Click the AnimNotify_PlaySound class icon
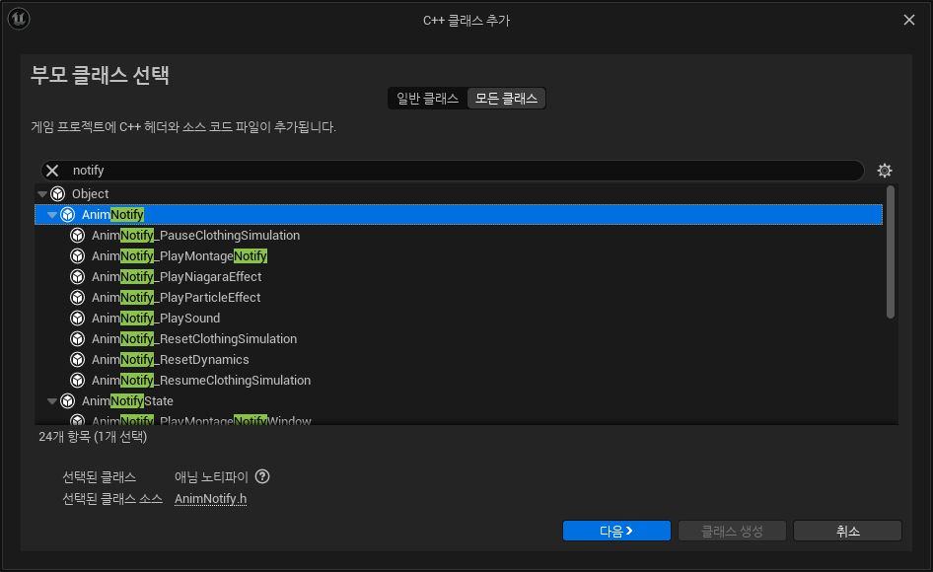The width and height of the screenshot is (933, 572). pos(78,319)
